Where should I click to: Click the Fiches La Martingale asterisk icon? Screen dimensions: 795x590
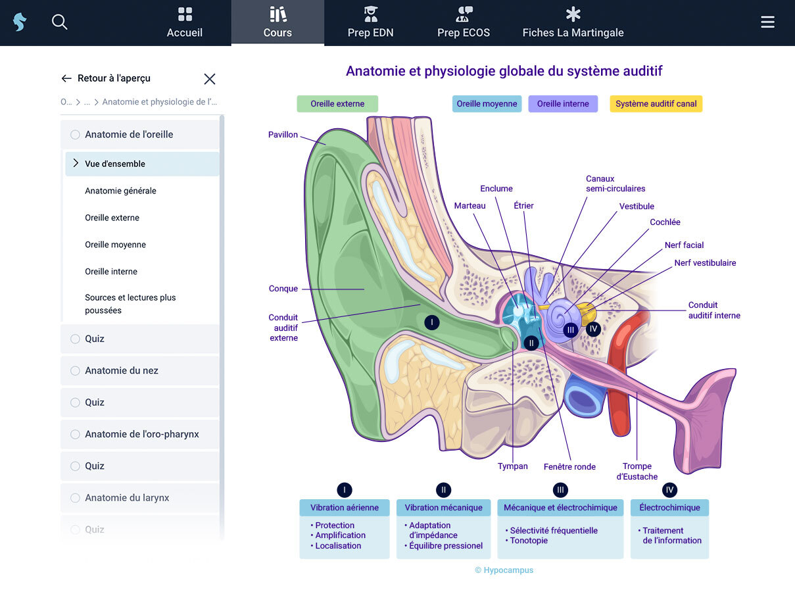573,14
